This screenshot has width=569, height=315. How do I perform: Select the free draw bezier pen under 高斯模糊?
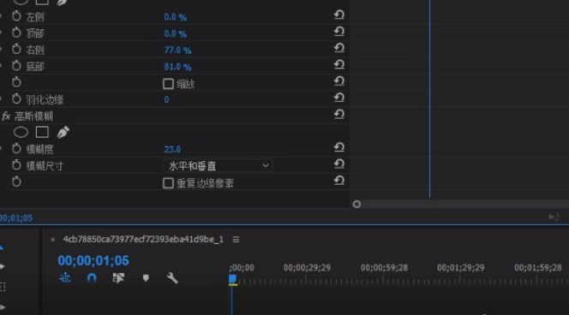(63, 133)
